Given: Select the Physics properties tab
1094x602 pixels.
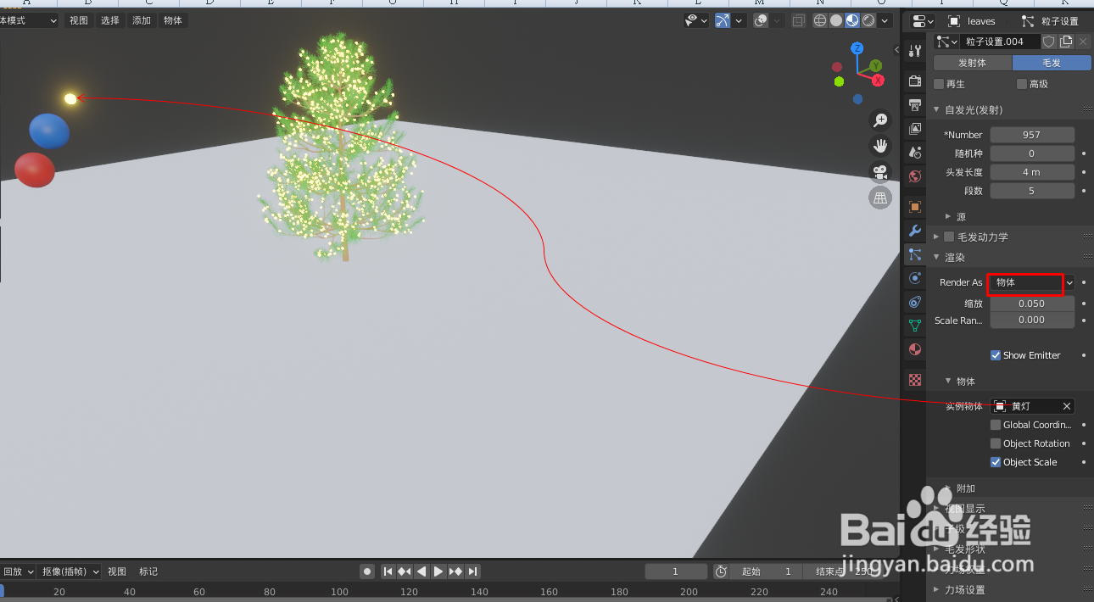Looking at the screenshot, I should 914,279.
